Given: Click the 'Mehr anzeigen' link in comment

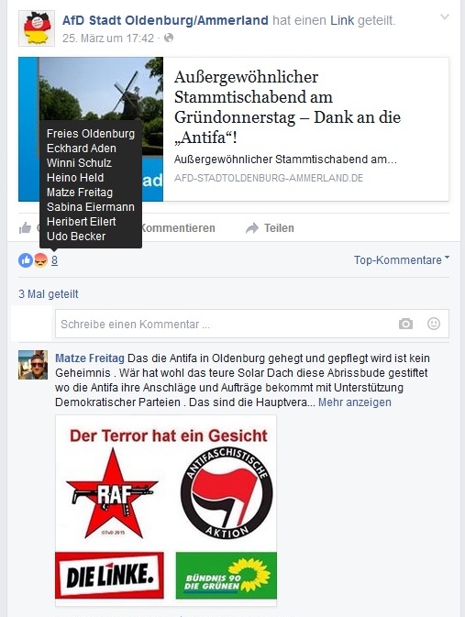Looking at the screenshot, I should point(355,402).
